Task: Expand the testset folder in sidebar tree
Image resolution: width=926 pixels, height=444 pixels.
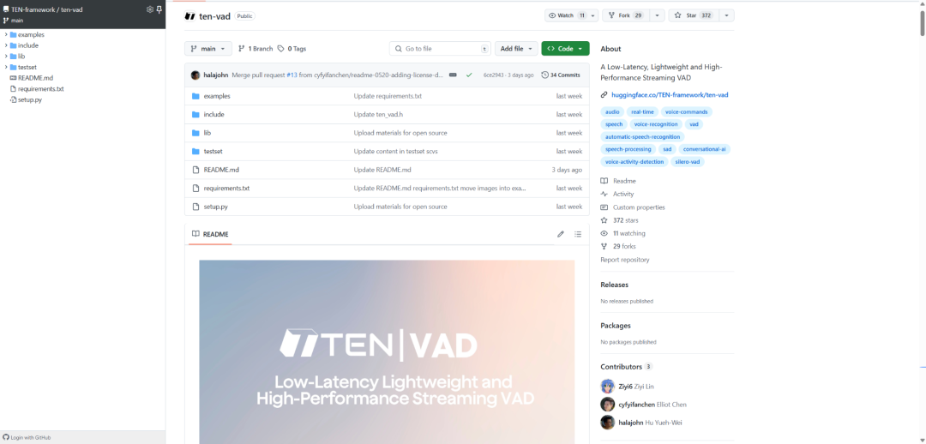Action: tap(6, 68)
